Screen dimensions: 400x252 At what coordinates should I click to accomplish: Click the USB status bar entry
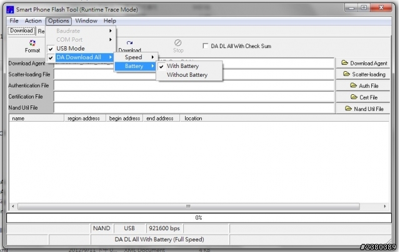[x=129, y=228]
